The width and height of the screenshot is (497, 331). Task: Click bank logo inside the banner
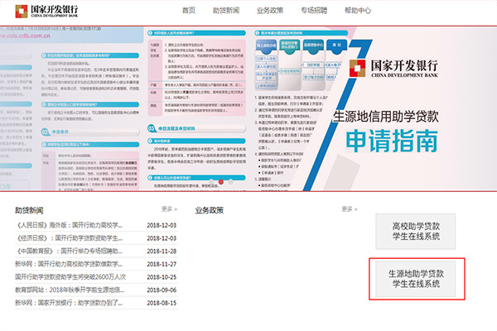pyautogui.click(x=393, y=68)
